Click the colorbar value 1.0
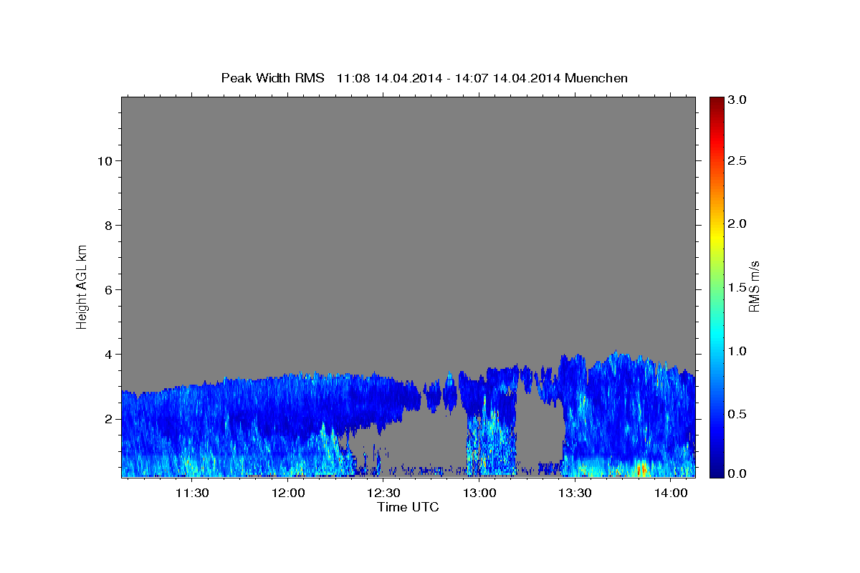This screenshot has height=573, width=860. click(x=736, y=351)
